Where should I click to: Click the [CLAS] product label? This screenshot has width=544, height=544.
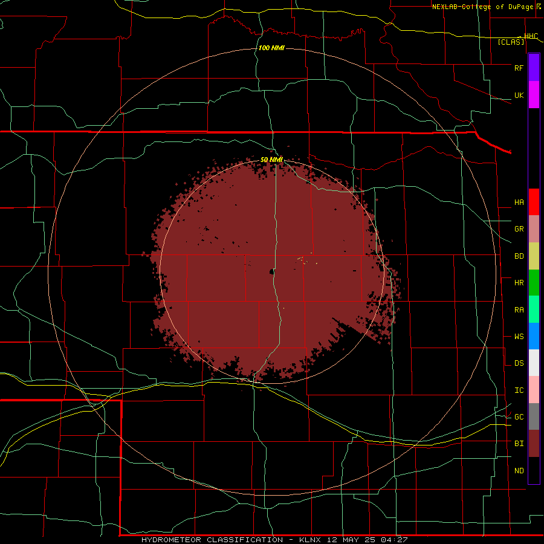(x=511, y=42)
